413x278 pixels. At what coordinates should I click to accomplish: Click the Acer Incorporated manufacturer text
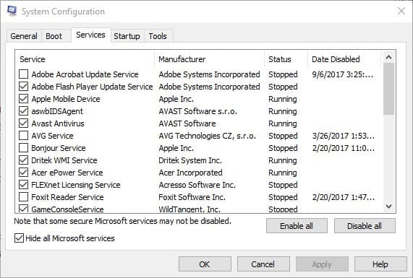[x=190, y=173]
